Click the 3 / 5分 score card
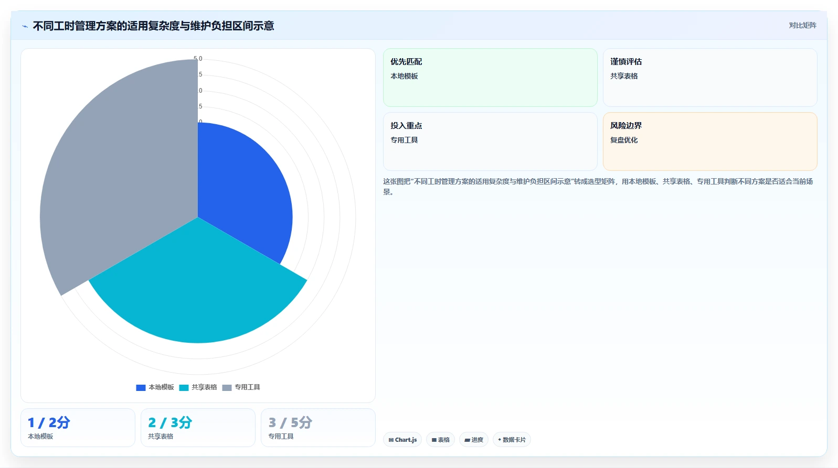This screenshot has width=838, height=468. click(x=318, y=428)
